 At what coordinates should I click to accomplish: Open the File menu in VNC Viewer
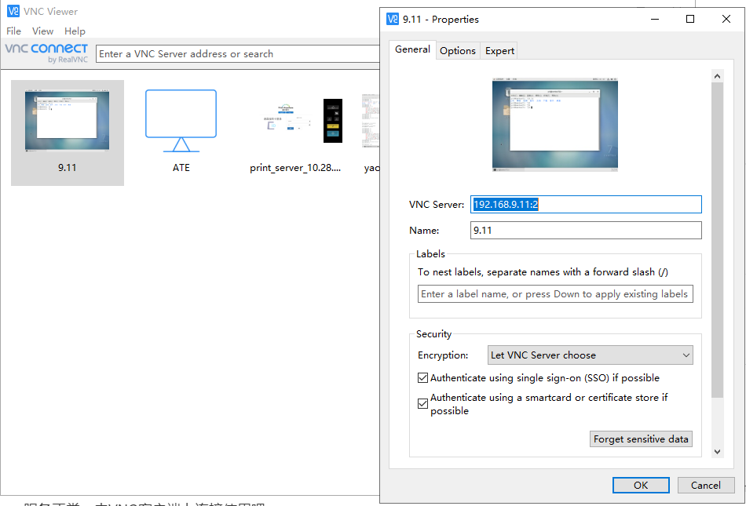(13, 31)
